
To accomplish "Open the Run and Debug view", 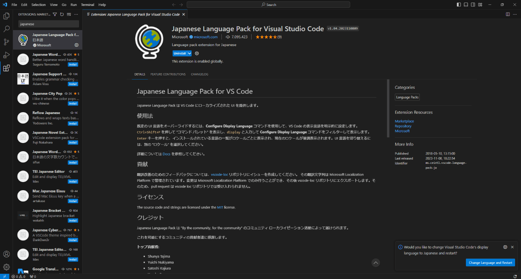I will [6, 55].
